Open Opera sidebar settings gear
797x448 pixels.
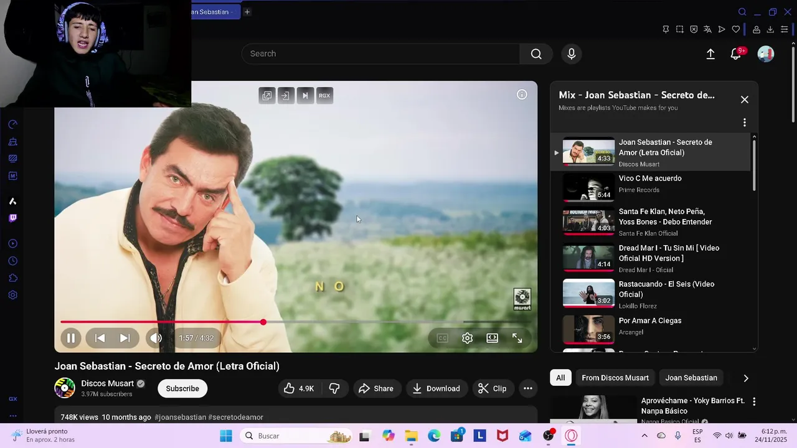[12, 295]
